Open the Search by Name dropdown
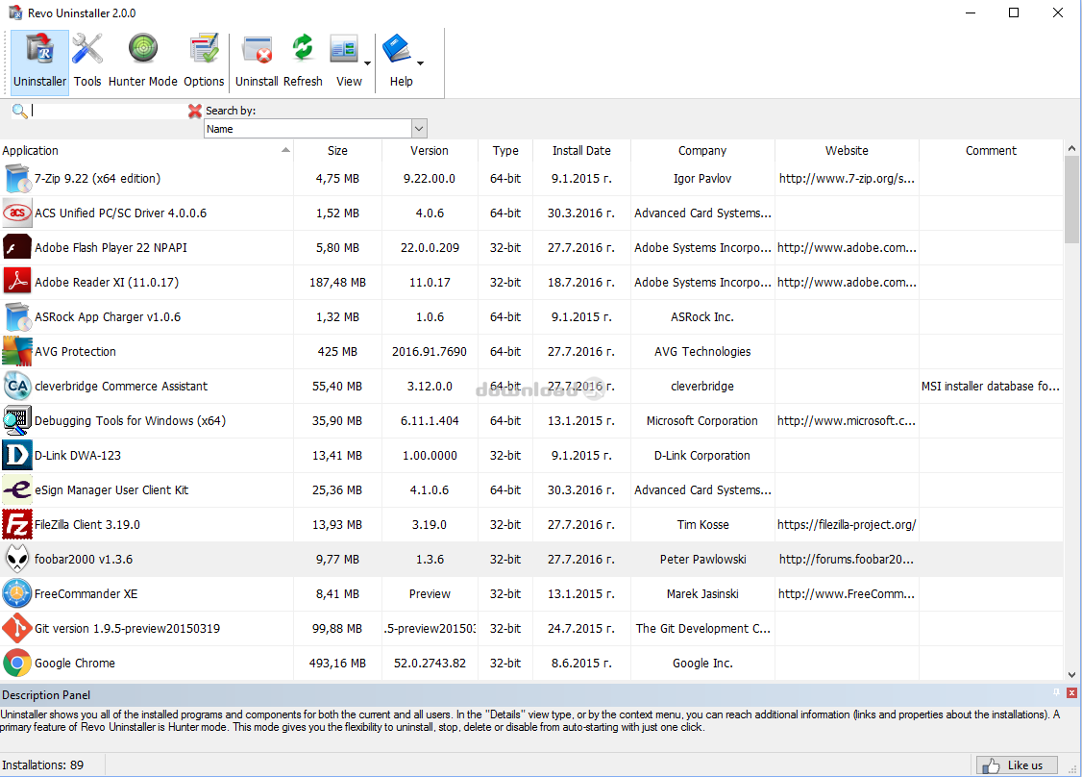1082x777 pixels. (x=419, y=129)
